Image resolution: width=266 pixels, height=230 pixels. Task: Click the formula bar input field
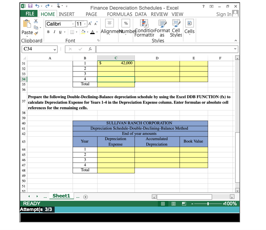(x=167, y=49)
